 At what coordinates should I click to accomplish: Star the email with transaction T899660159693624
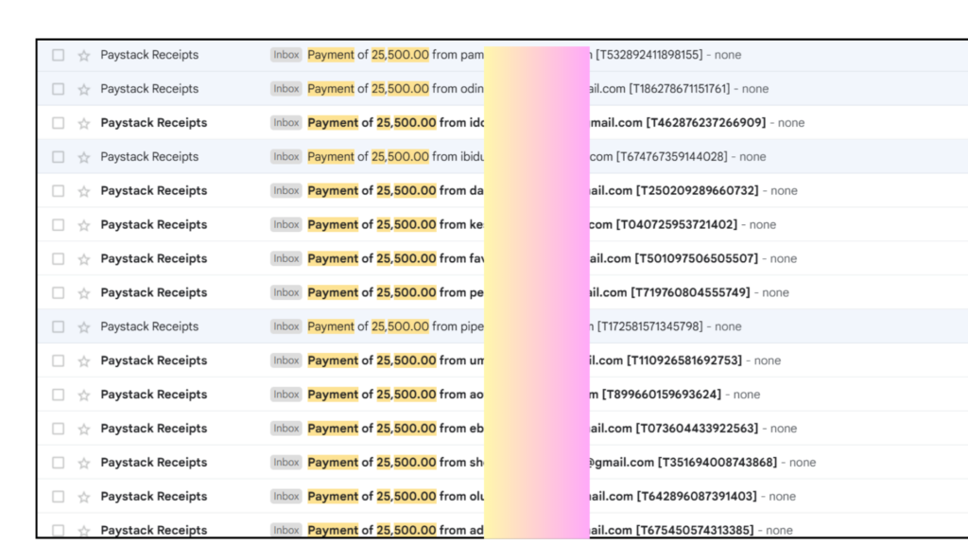click(x=83, y=396)
